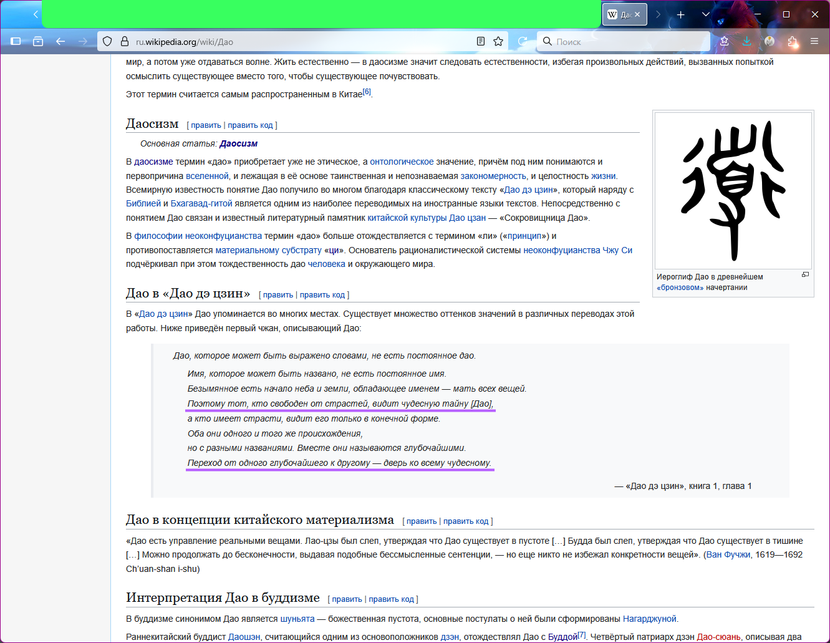Close the Дао Wikipedia tab

click(x=637, y=14)
